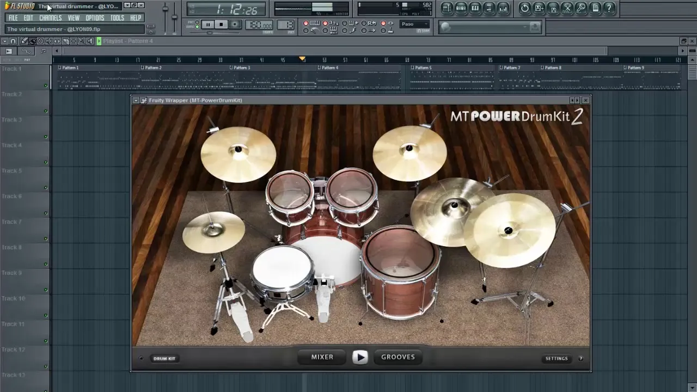The image size is (697, 392).
Task: Open the CHANNELS menu
Action: (x=51, y=18)
